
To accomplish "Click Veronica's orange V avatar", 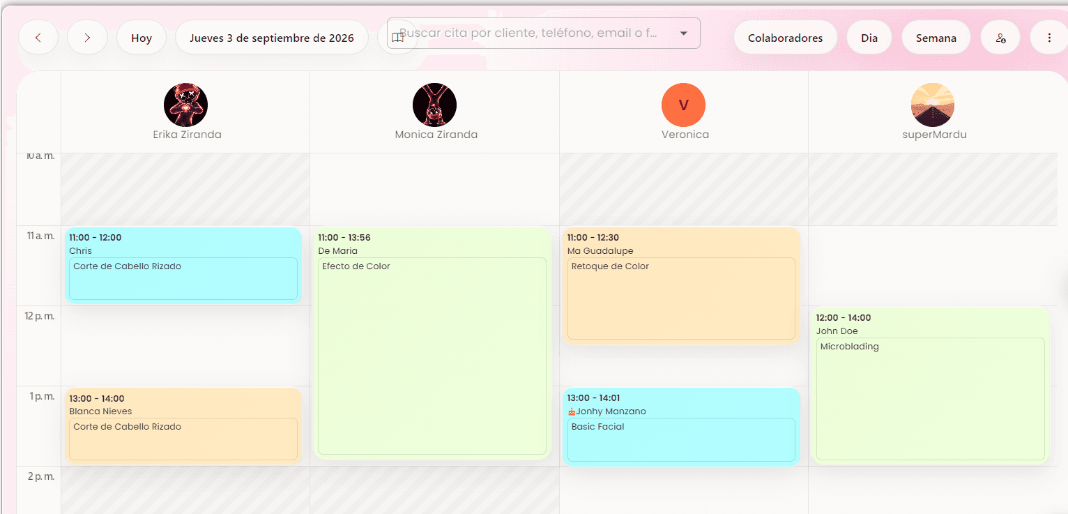I will 683,105.
